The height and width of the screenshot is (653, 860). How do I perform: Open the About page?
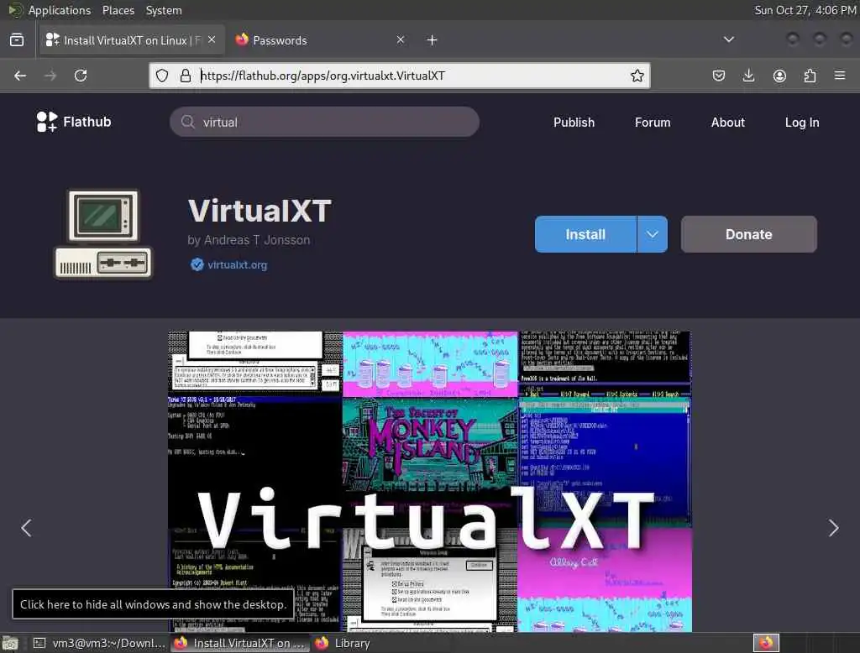[x=728, y=123]
